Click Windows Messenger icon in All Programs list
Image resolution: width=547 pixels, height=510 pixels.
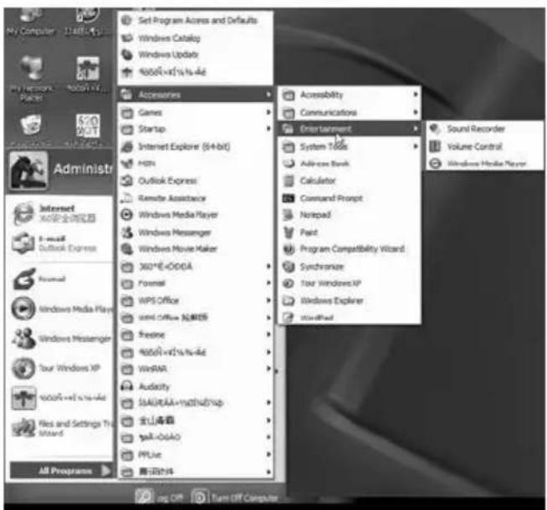point(127,232)
